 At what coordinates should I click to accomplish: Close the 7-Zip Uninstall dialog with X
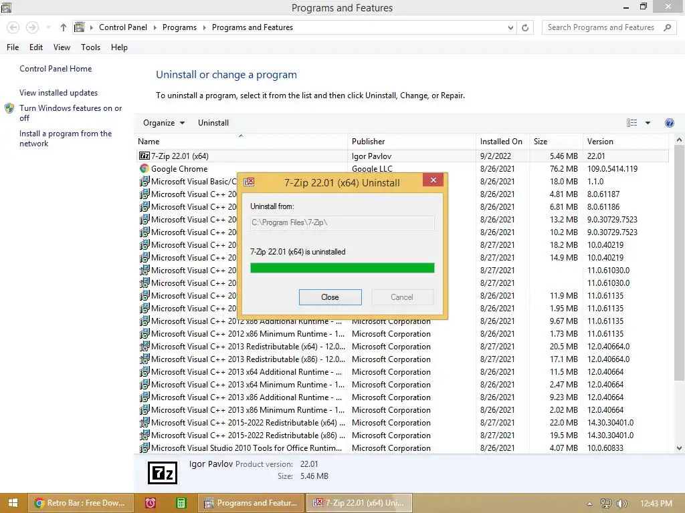tap(433, 180)
